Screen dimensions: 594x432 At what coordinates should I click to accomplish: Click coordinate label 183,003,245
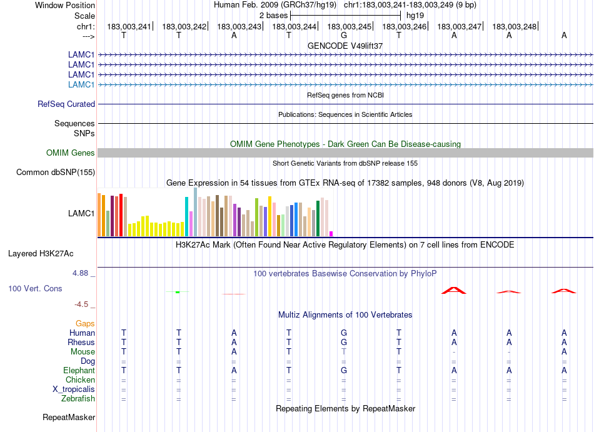click(349, 26)
